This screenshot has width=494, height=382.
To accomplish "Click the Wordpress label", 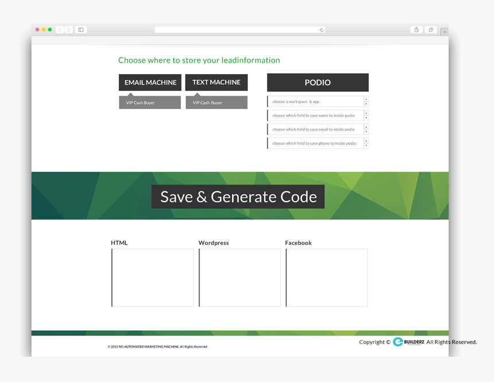I will point(214,242).
